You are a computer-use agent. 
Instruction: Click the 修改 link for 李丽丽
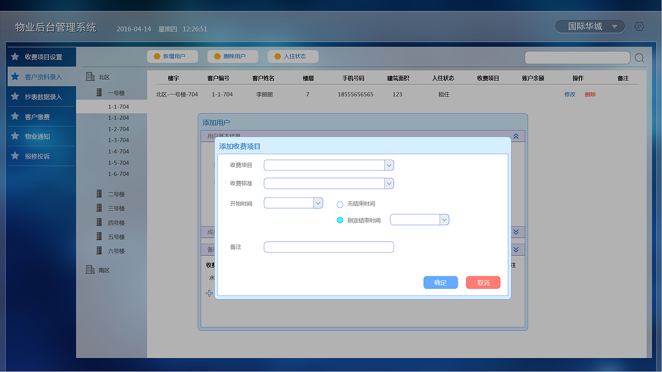(x=569, y=94)
